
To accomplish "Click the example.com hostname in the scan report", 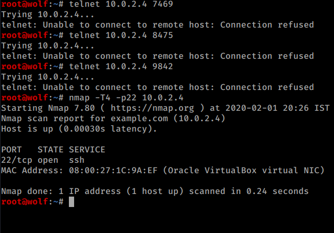I will 139,119.
